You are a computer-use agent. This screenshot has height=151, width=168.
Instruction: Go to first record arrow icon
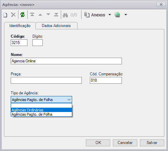point(32,15)
